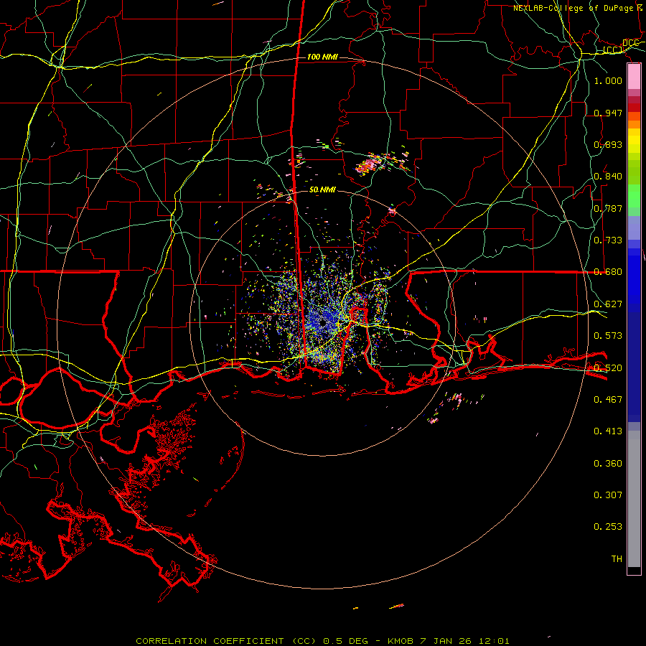Click the 50 NMI range ring label
The image size is (646, 646).
tap(322, 190)
